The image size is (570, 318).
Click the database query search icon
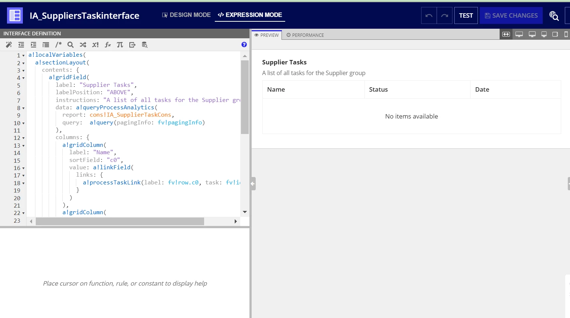[x=145, y=45]
